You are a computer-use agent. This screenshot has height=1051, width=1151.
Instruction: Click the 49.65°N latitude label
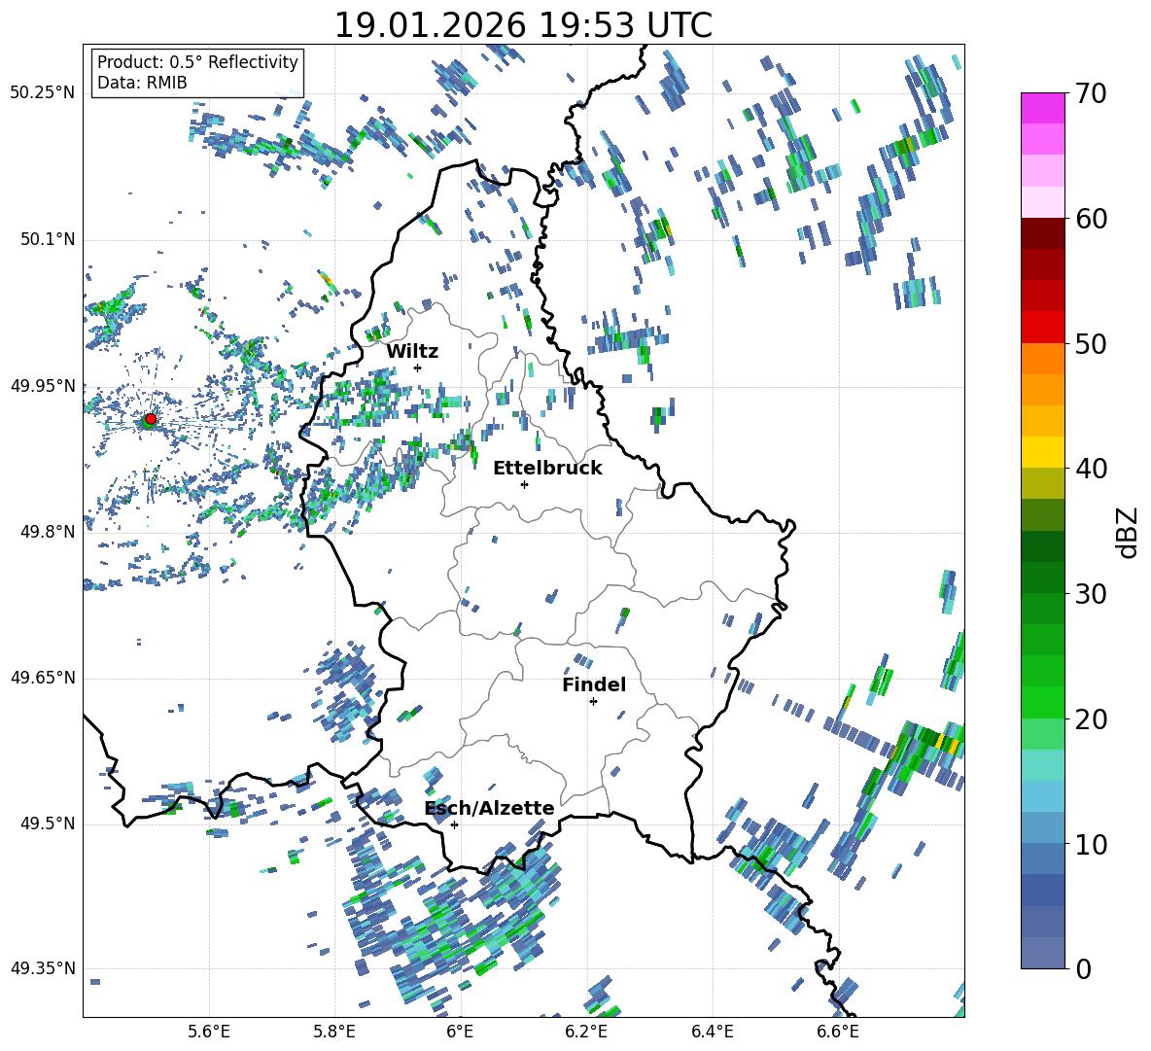point(43,679)
